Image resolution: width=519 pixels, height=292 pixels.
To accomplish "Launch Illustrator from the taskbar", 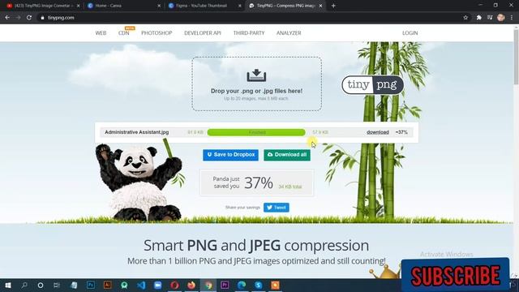I will point(107,285).
